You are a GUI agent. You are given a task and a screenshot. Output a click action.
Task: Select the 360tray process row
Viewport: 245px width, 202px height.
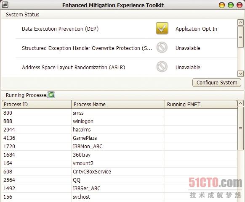pyautogui.click(x=120, y=155)
